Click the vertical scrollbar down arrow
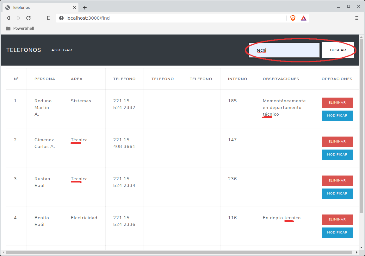 (361, 247)
